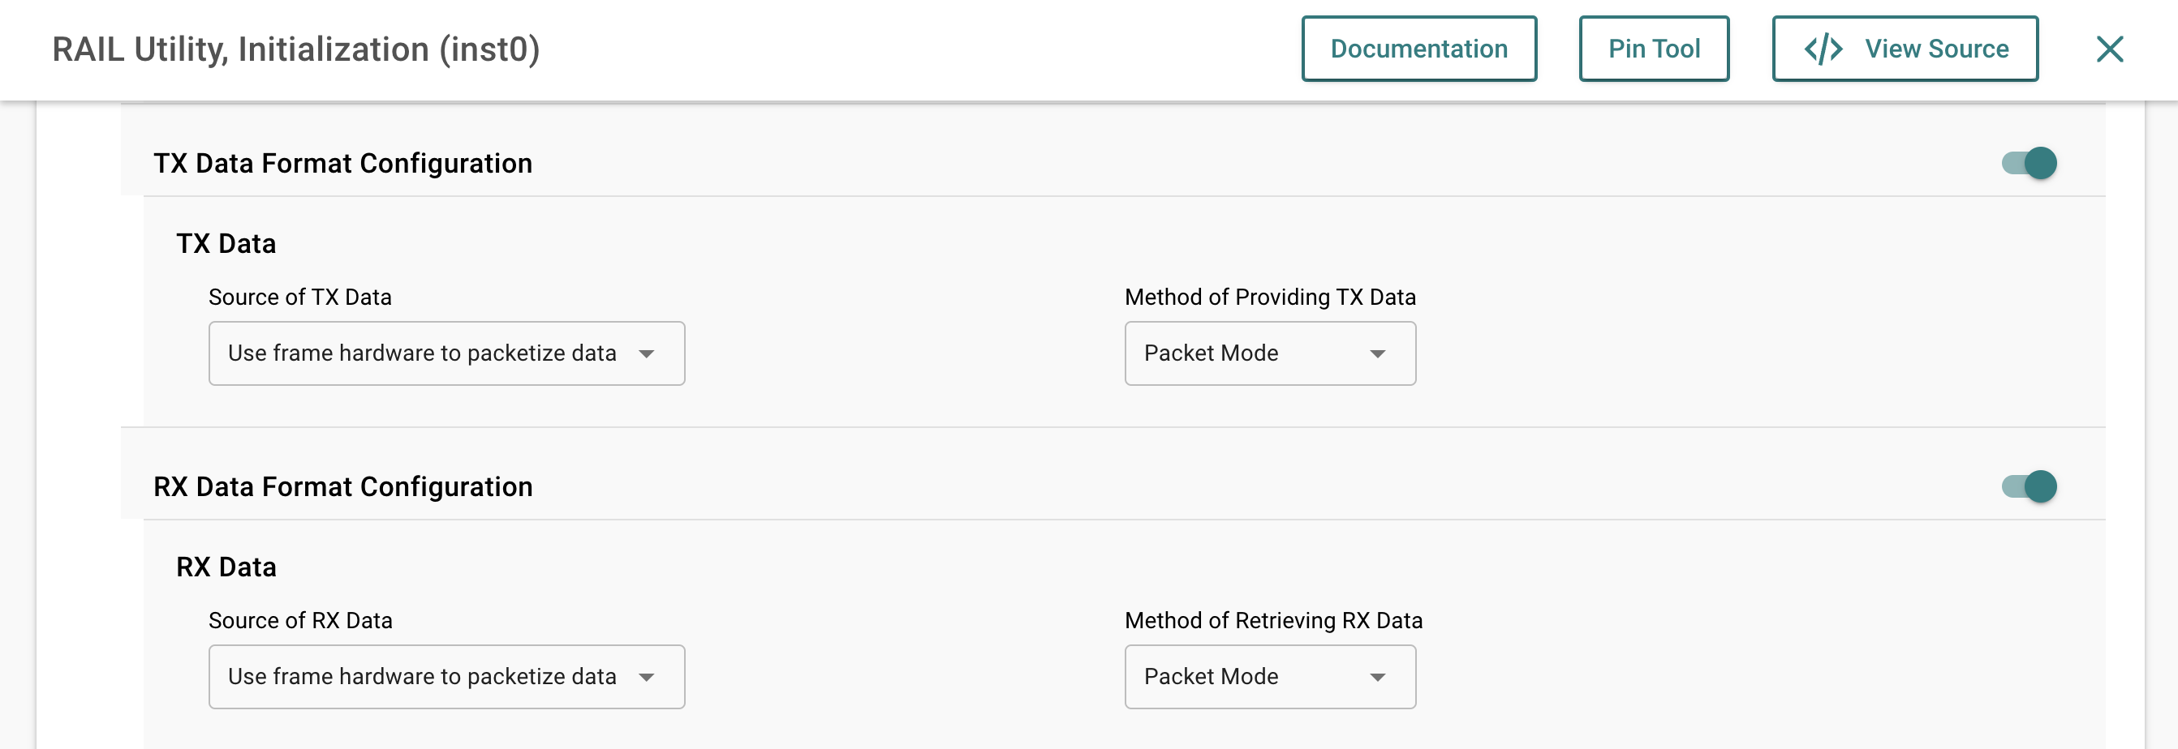This screenshot has height=749, width=2178.
Task: Click the caret icon in Method of Providing TX Data
Action: (x=1377, y=353)
